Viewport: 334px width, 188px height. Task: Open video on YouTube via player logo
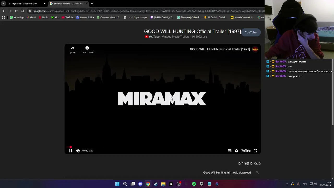[246, 151]
